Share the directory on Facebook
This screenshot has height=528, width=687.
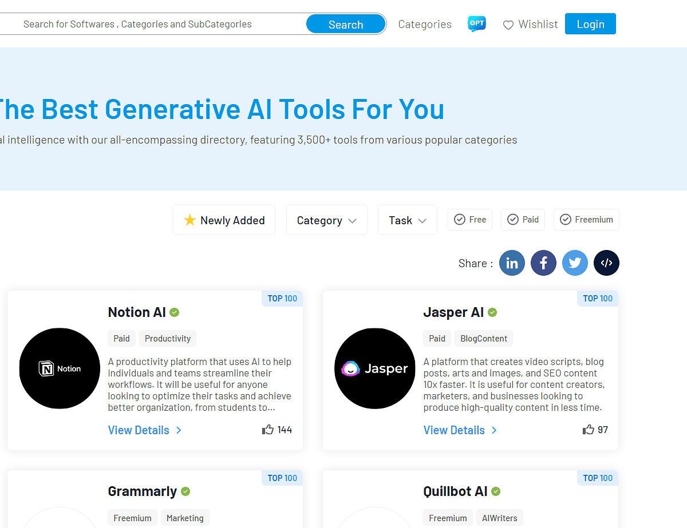point(543,263)
